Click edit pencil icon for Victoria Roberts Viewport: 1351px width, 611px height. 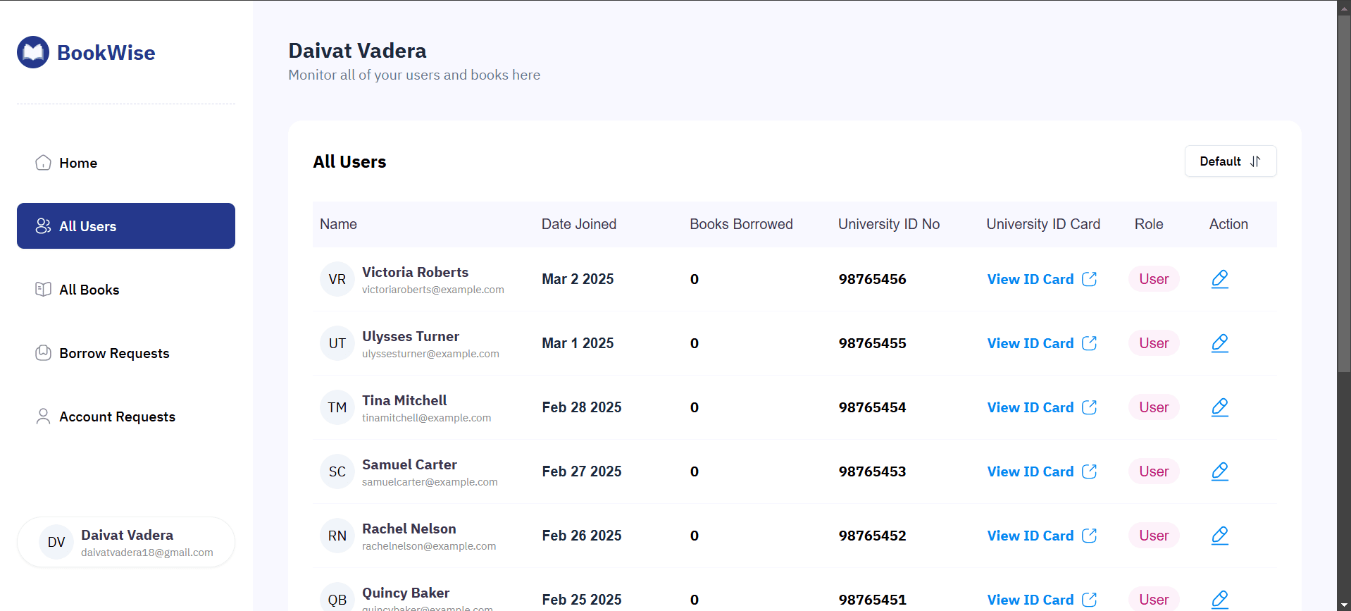click(x=1219, y=279)
